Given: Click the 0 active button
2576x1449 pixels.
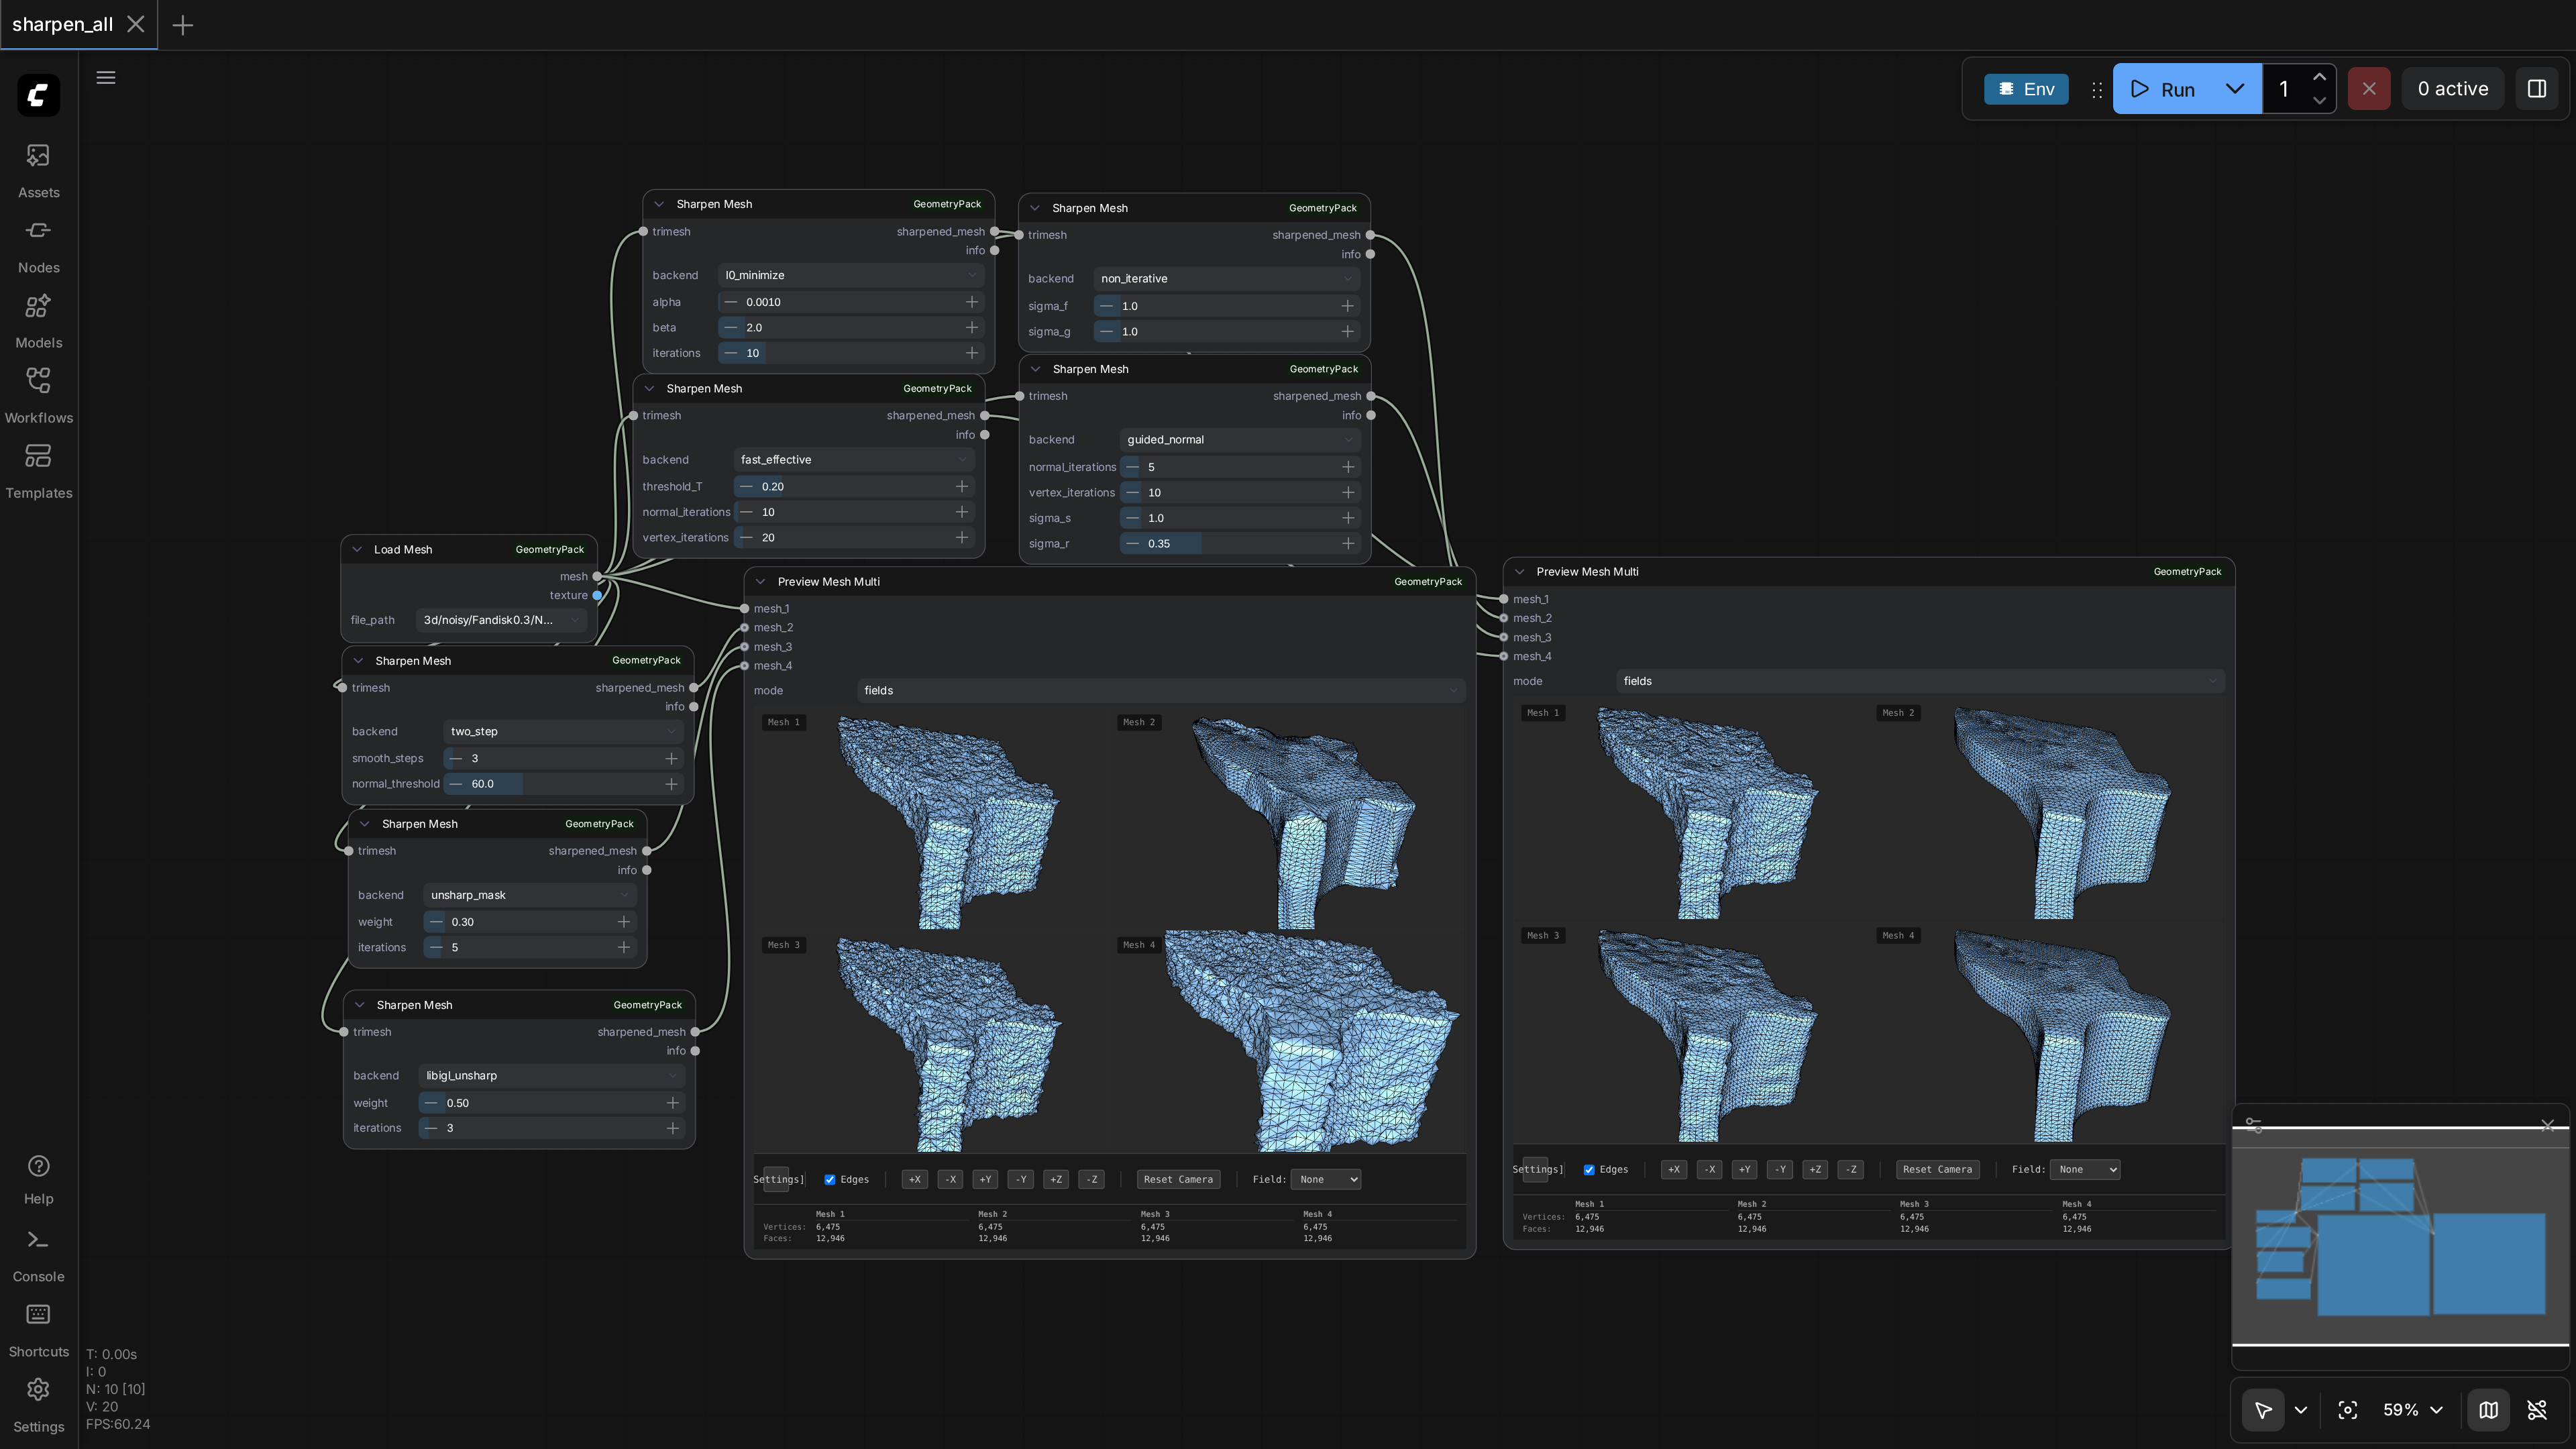Looking at the screenshot, I should 2452,88.
